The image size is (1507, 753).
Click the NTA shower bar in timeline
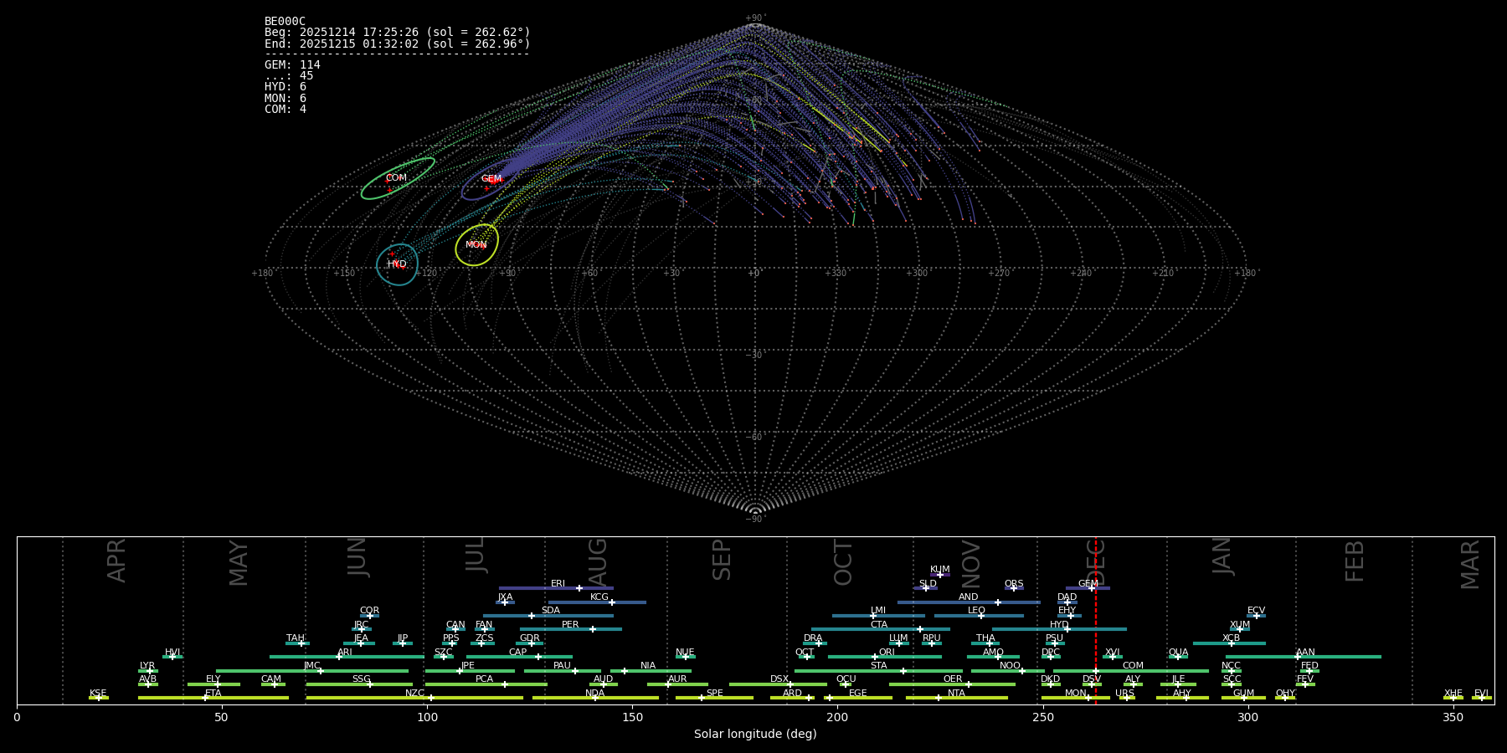tap(957, 698)
